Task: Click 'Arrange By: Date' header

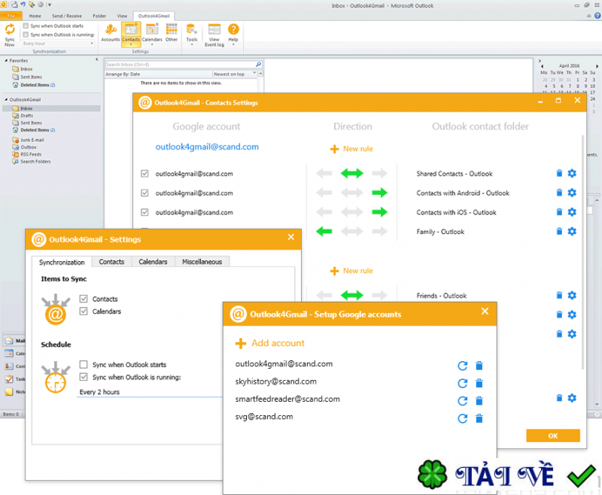Action: coord(123,74)
